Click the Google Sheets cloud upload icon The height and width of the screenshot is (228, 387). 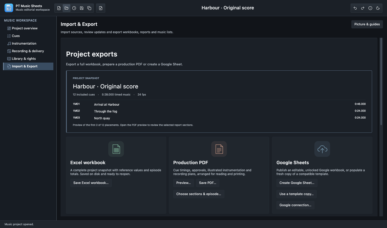[322, 149]
